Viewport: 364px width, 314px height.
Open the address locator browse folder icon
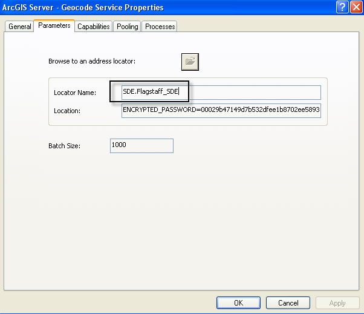click(190, 62)
